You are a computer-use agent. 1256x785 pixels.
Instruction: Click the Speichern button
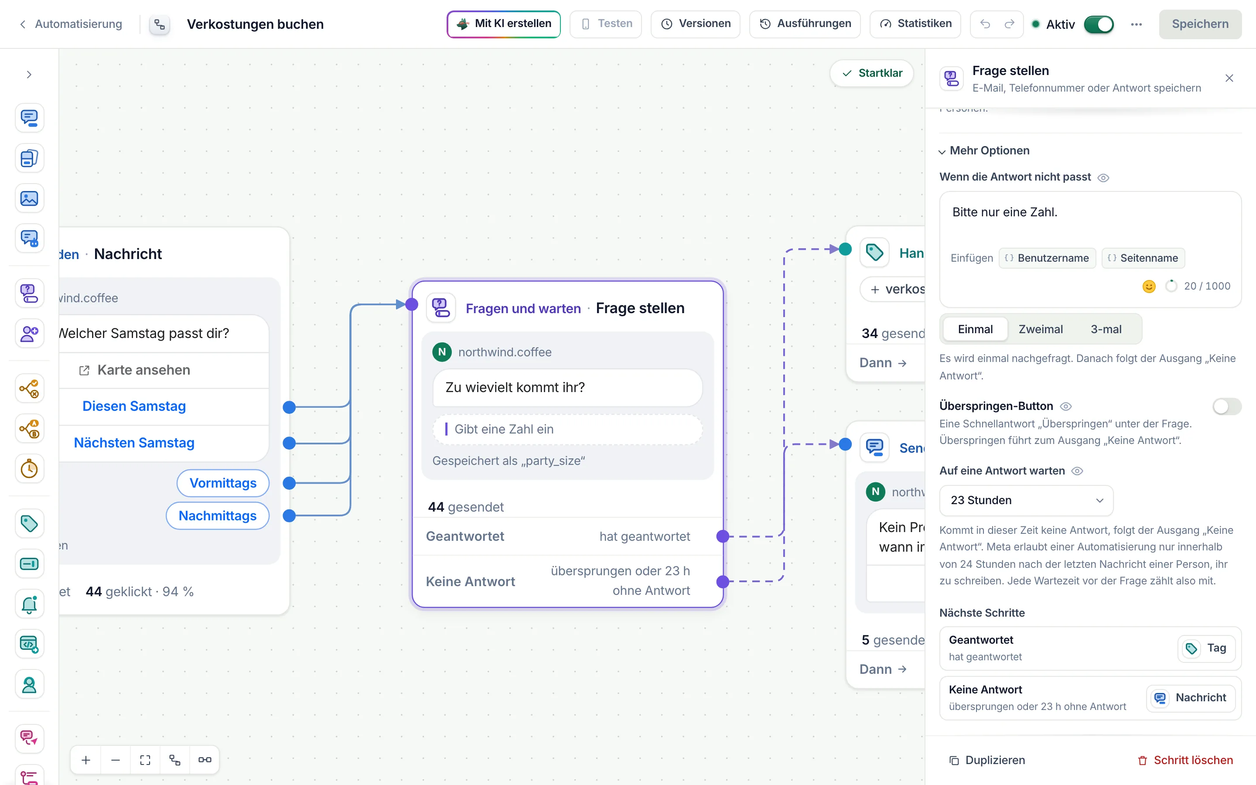point(1200,24)
